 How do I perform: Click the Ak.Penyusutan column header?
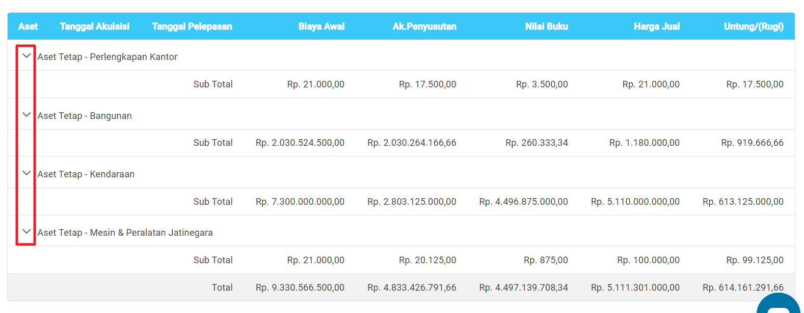[424, 26]
